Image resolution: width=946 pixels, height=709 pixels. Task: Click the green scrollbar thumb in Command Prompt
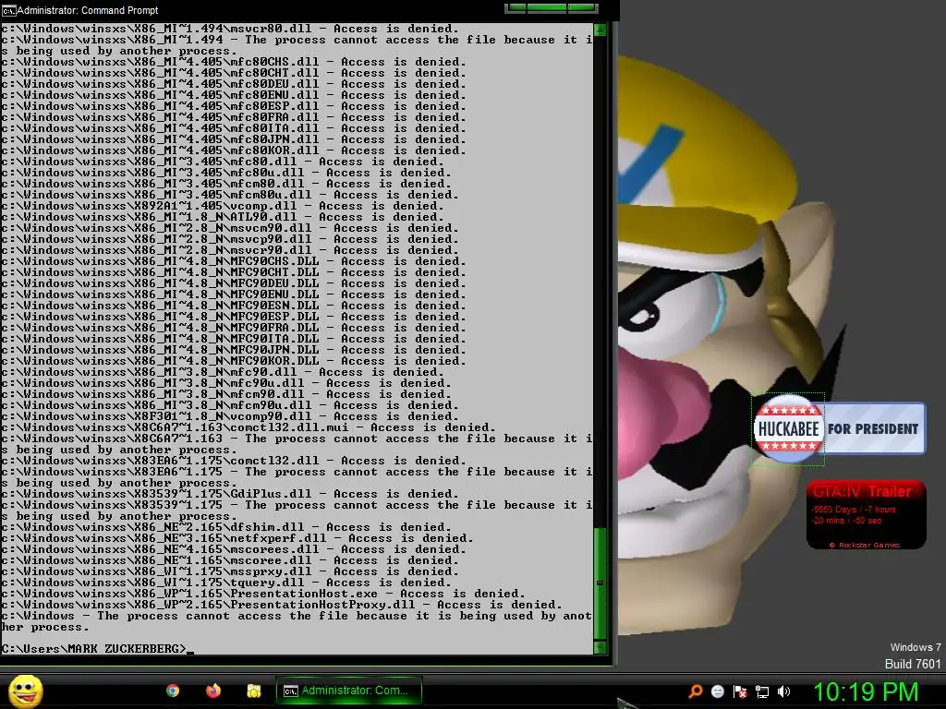(x=600, y=583)
